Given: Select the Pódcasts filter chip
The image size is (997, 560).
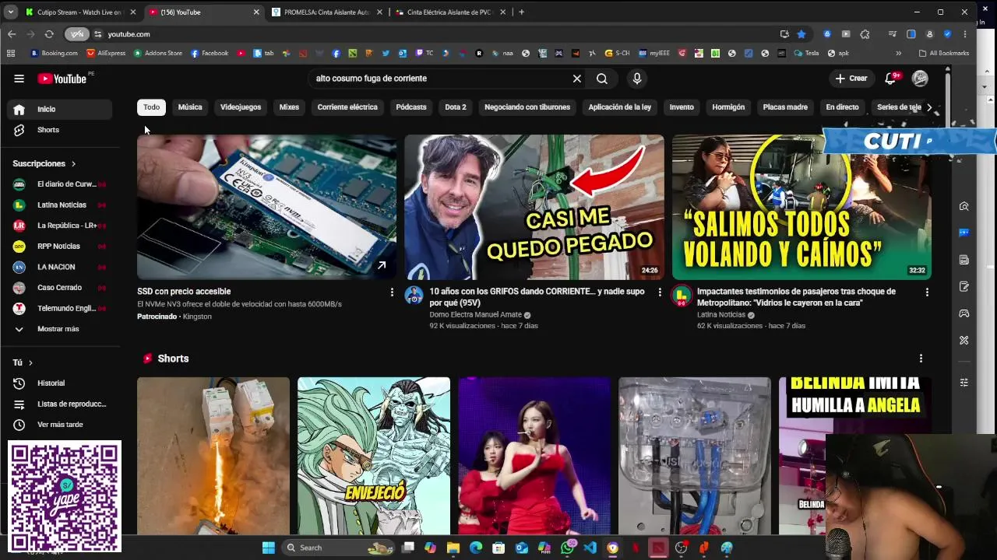Looking at the screenshot, I should [x=411, y=107].
